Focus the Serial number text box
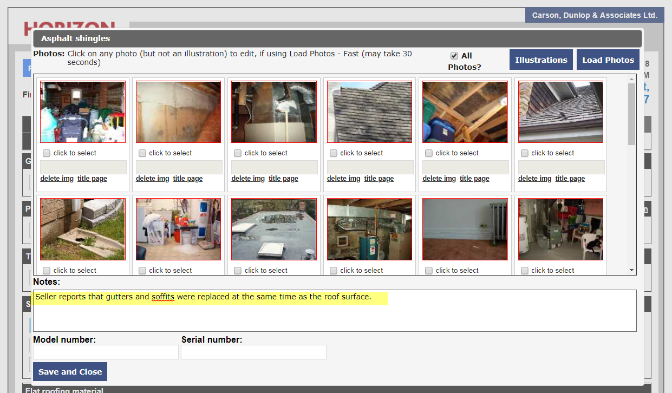 pyautogui.click(x=253, y=352)
